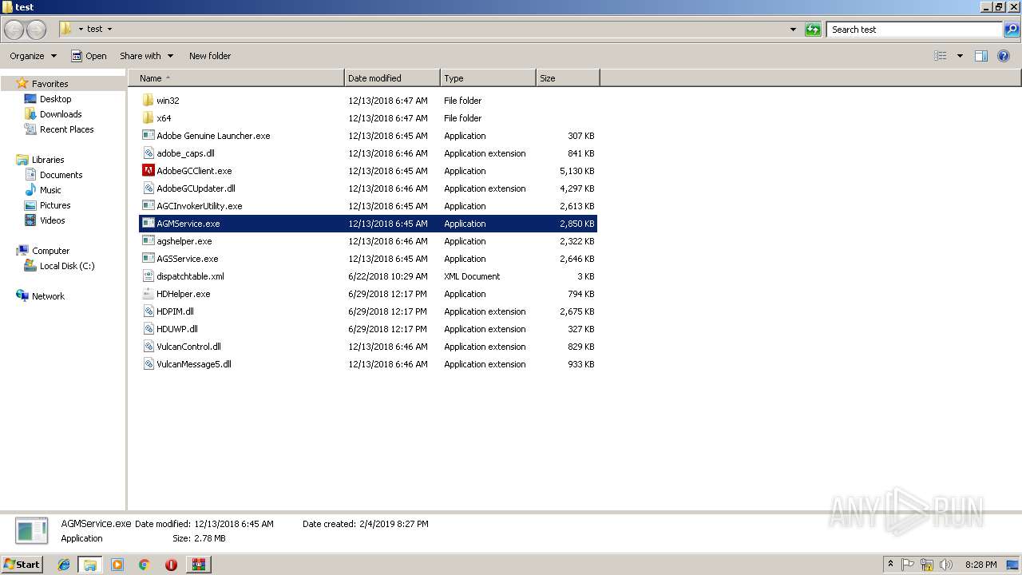The height and width of the screenshot is (575, 1022).
Task: Click the search magnifier button
Action: 1012,30
